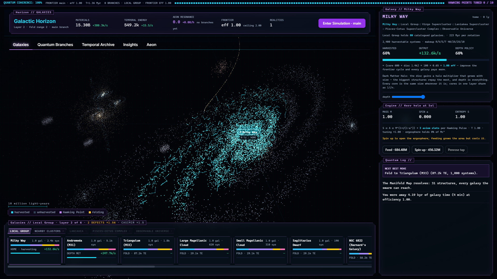Screen dimensions: 497x279
Task: Click the Mass M 1.00 value
Action: 388,117
